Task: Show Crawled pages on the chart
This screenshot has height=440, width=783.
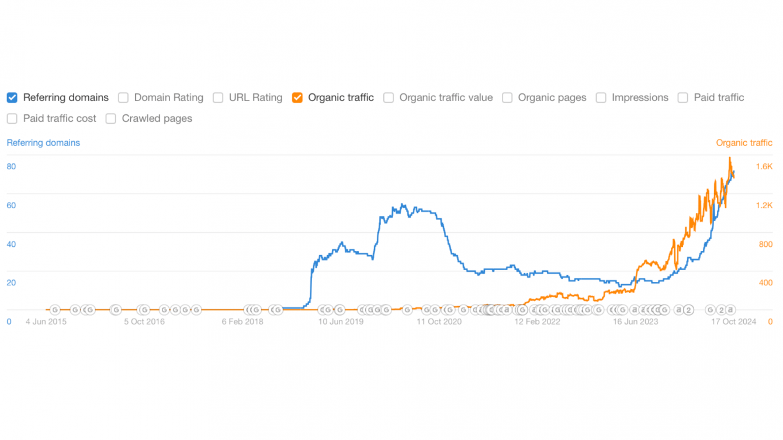Action: pyautogui.click(x=111, y=118)
